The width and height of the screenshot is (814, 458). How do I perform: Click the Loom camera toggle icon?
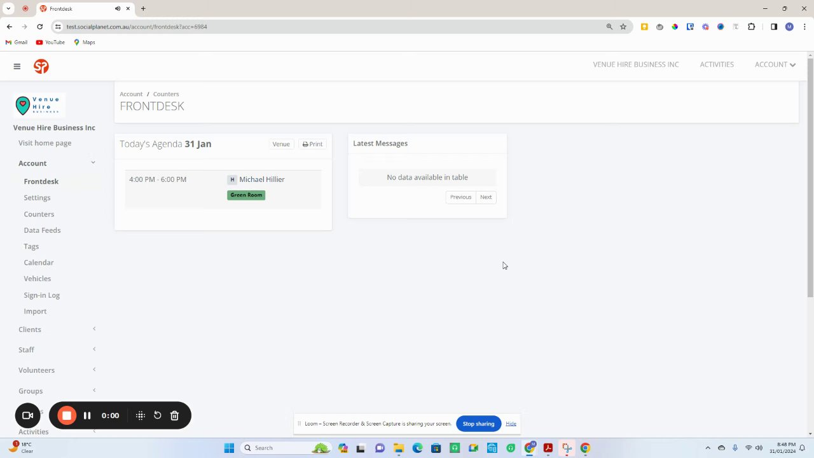tap(27, 415)
